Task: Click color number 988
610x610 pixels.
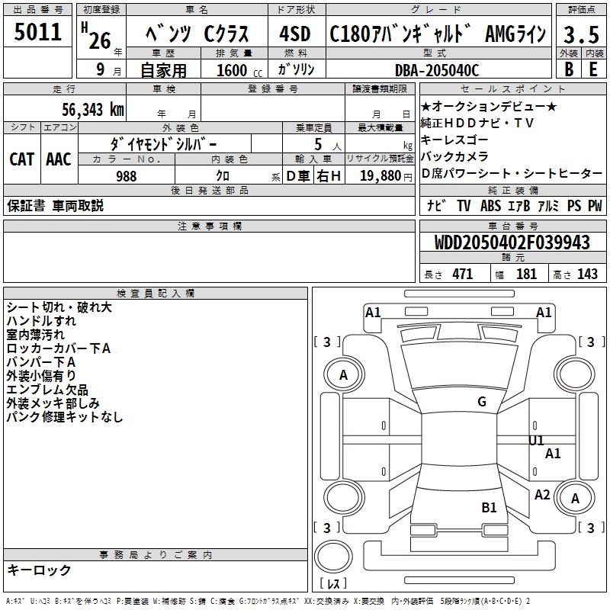Action: point(126,176)
